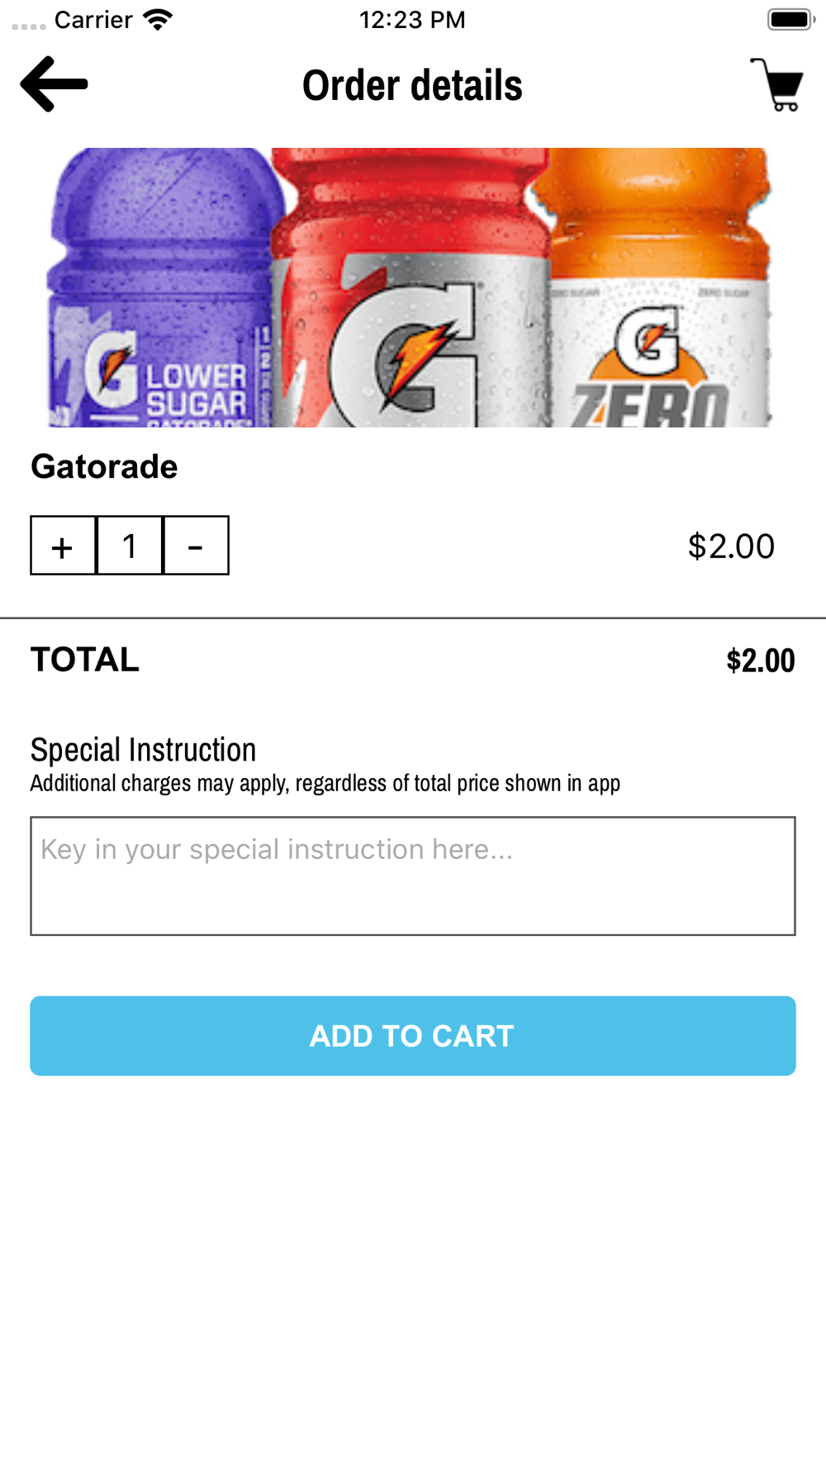Screen dimensions: 826x1470
Task: Tap the red Gatorade bottle in the image
Action: [411, 289]
